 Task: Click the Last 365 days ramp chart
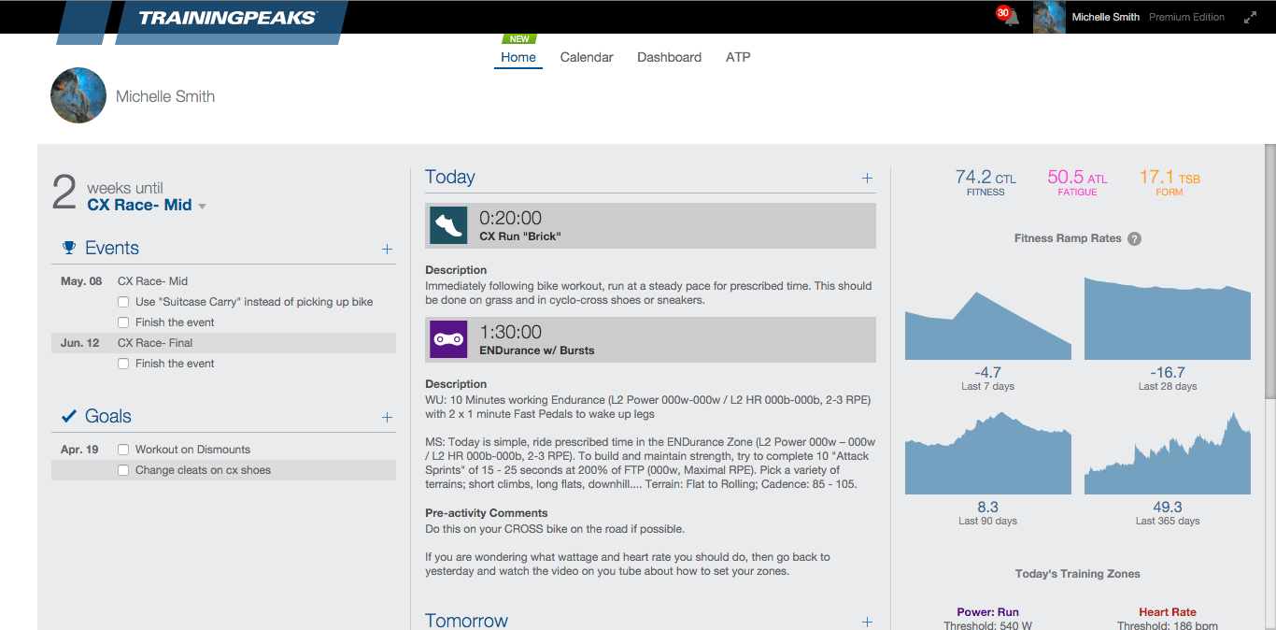1168,453
